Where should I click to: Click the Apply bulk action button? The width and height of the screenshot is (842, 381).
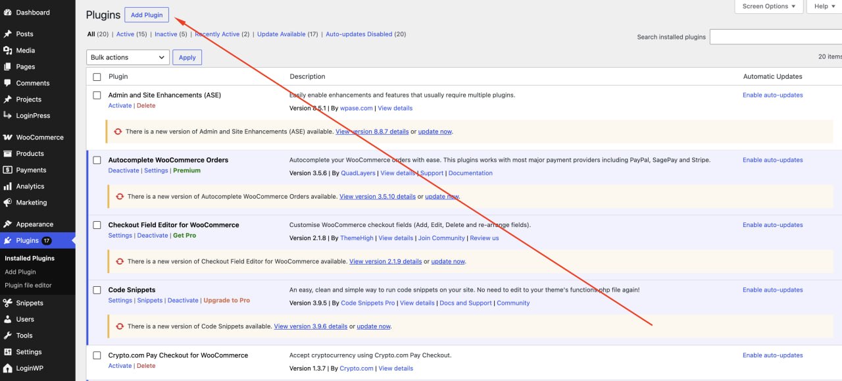tap(187, 57)
